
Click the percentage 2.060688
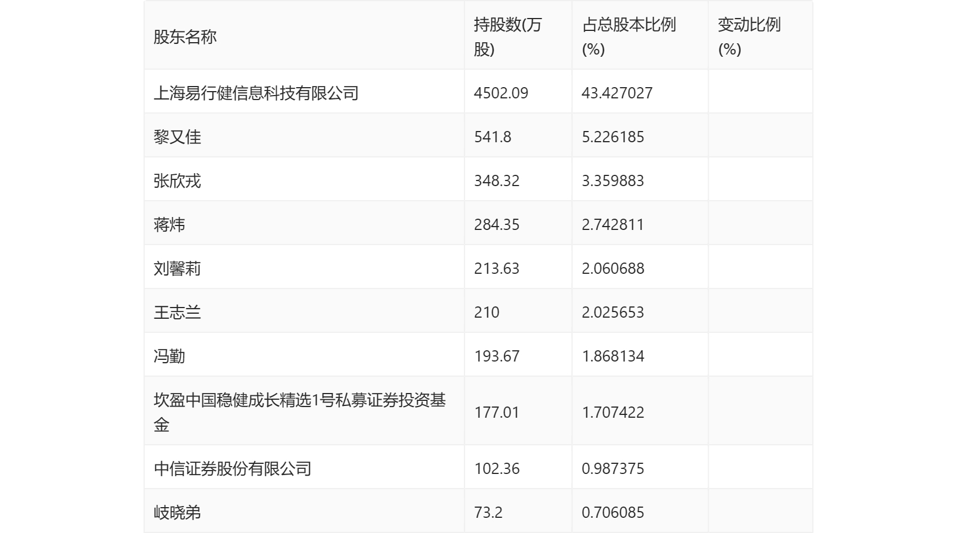[x=612, y=268]
